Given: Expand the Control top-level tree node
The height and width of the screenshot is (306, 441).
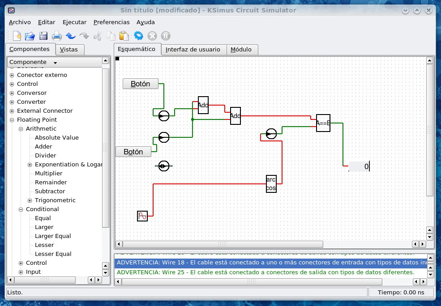Looking at the screenshot, I should (x=12, y=84).
